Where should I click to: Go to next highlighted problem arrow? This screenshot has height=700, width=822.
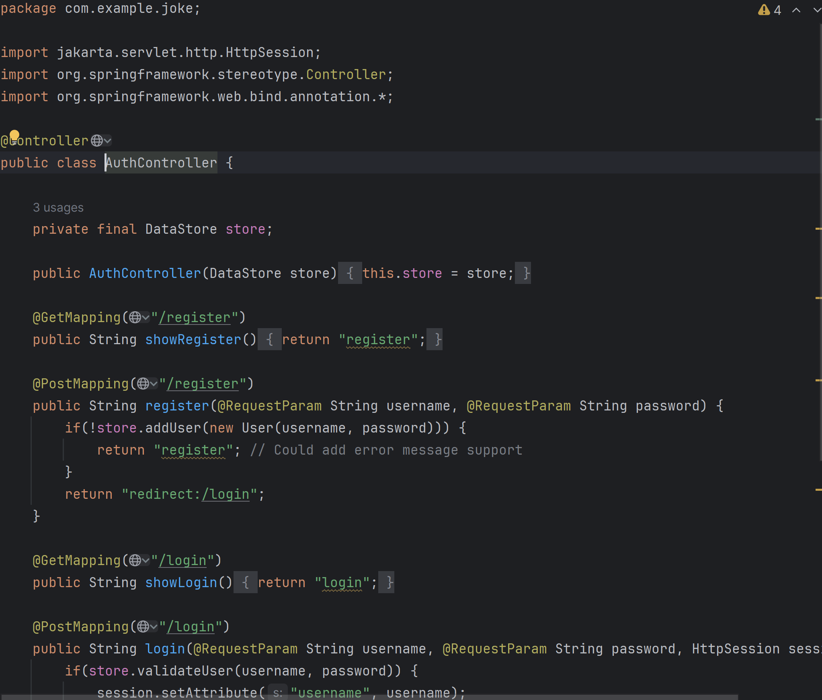(x=817, y=10)
